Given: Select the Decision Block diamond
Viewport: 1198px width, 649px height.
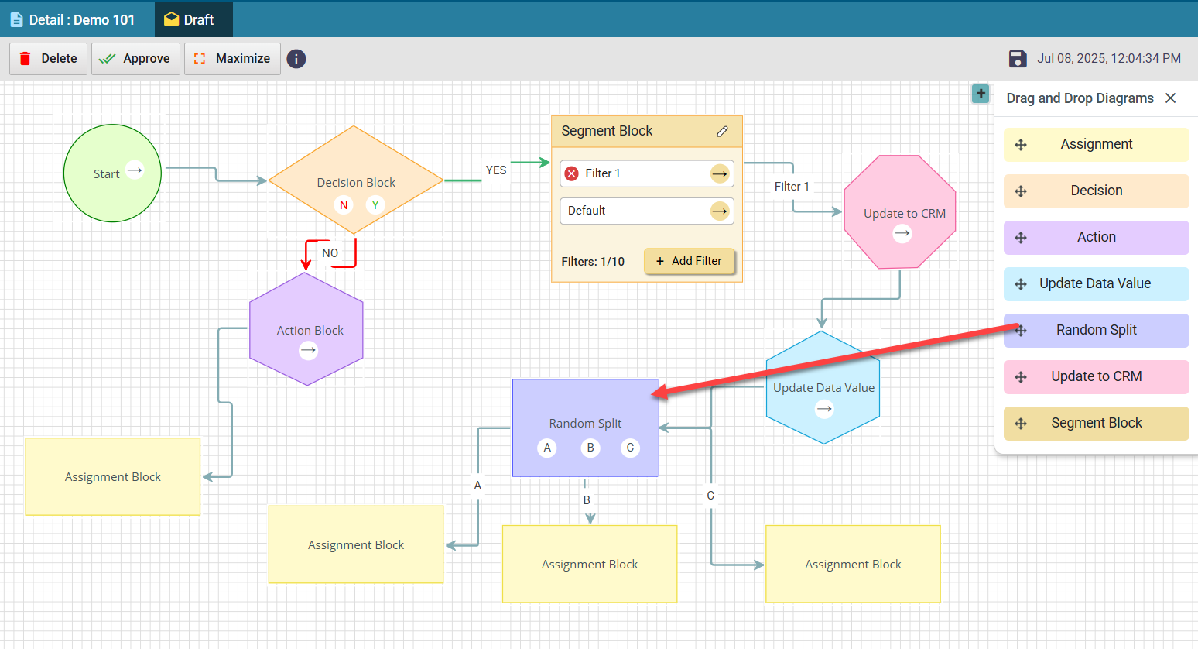Looking at the screenshot, I should click(356, 180).
